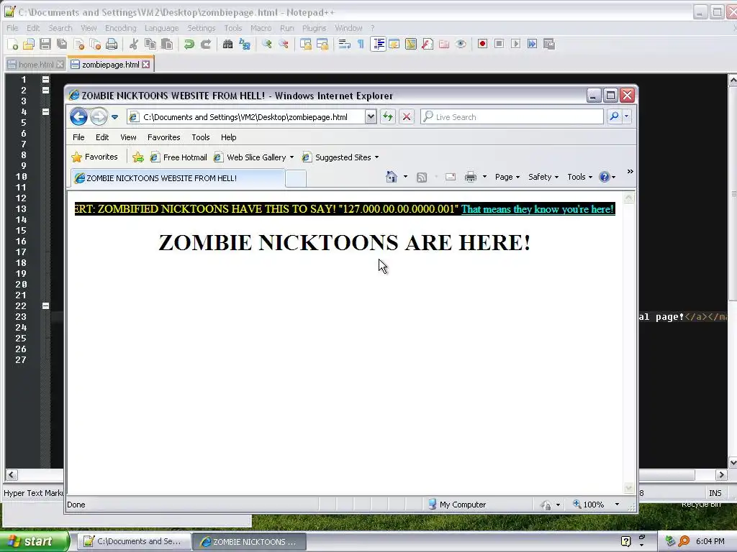Click the Redo arrow in Notepad++ toolbar
The image size is (737, 552).
[x=206, y=44]
